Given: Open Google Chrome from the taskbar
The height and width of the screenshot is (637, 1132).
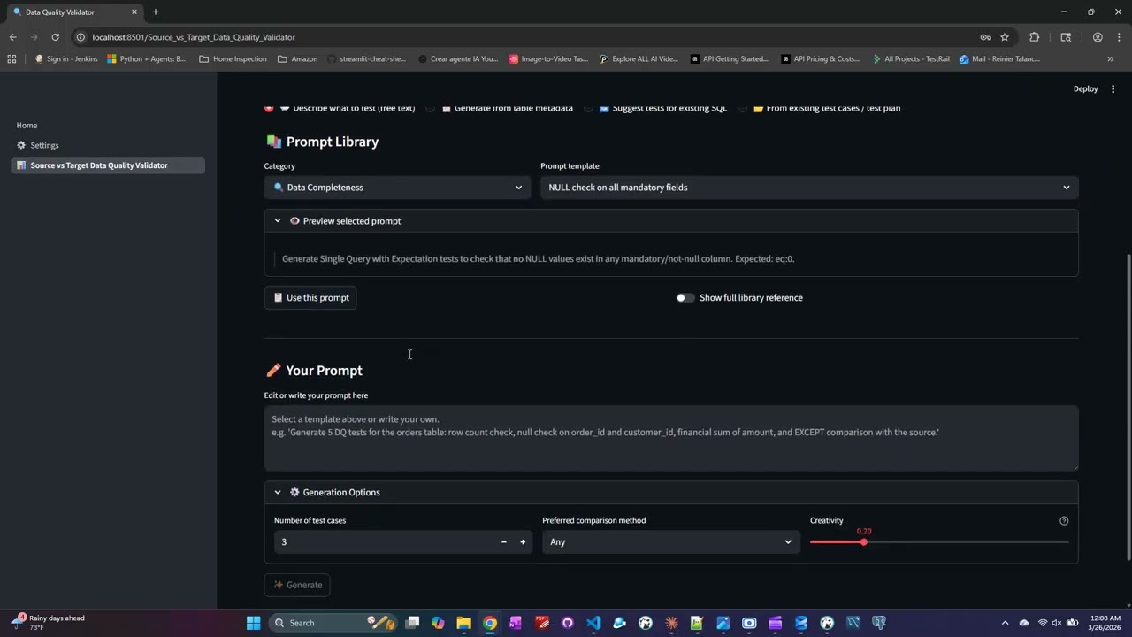Looking at the screenshot, I should coord(490,623).
